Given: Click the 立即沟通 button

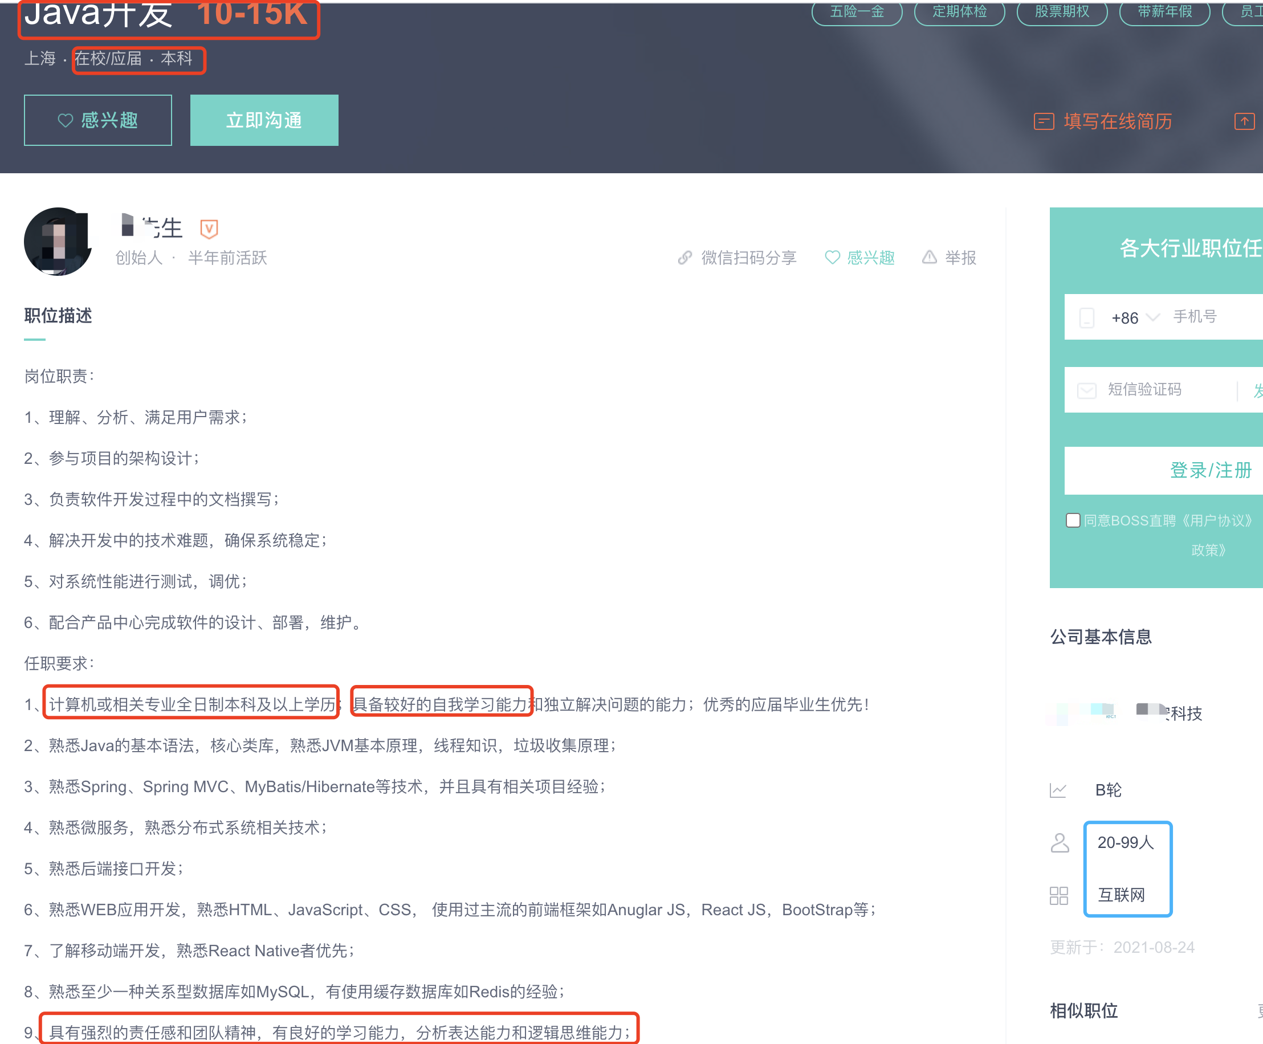Looking at the screenshot, I should pos(264,120).
